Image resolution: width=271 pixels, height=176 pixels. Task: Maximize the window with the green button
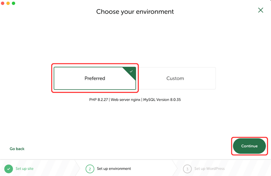pos(14,3)
